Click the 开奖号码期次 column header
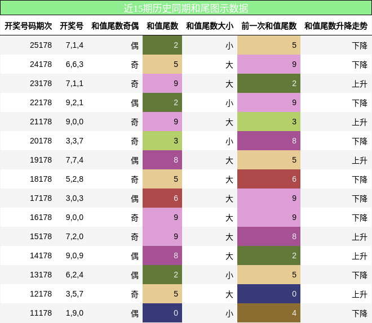 coord(28,26)
